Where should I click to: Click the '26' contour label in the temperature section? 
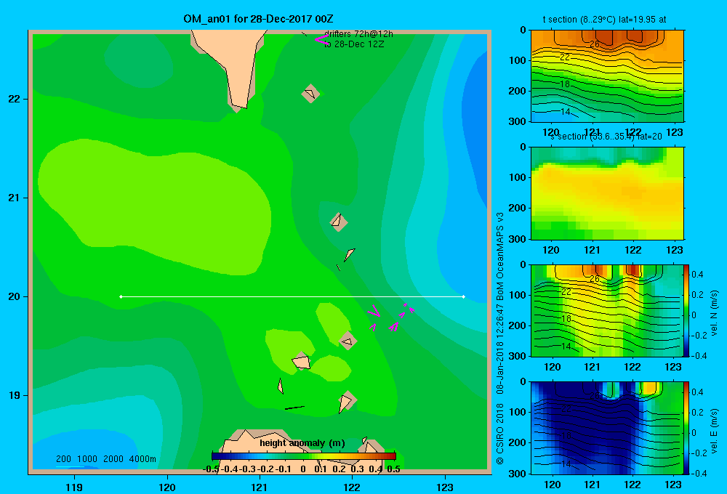tap(595, 44)
